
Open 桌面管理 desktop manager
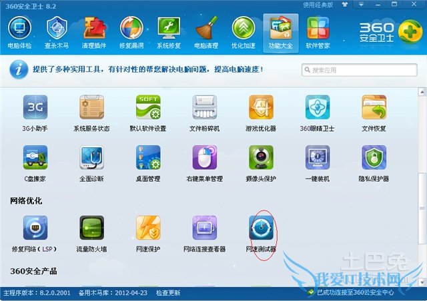(x=148, y=163)
